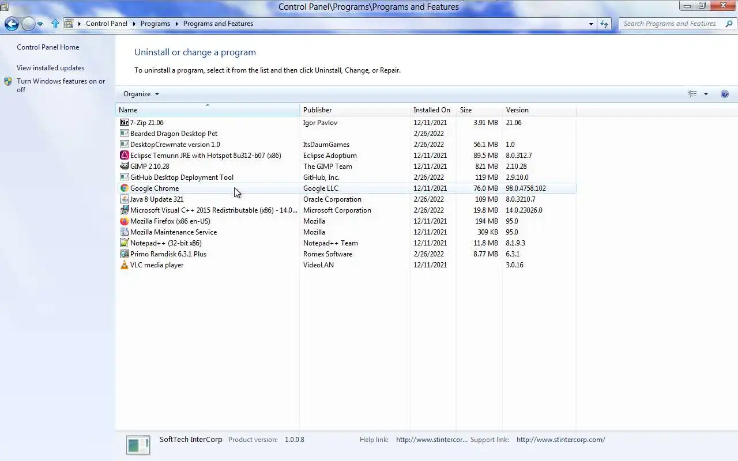Click the Eclipse Temurin JRE icon
Image resolution: width=738 pixels, height=461 pixels.
124,155
